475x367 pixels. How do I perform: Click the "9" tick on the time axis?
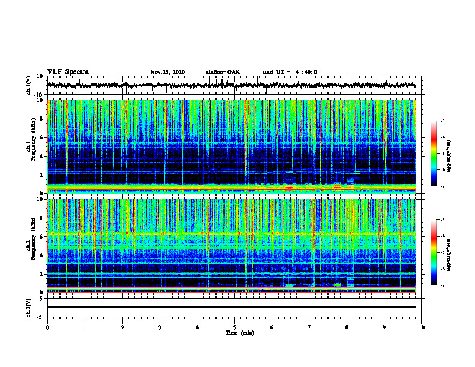pos(384,327)
